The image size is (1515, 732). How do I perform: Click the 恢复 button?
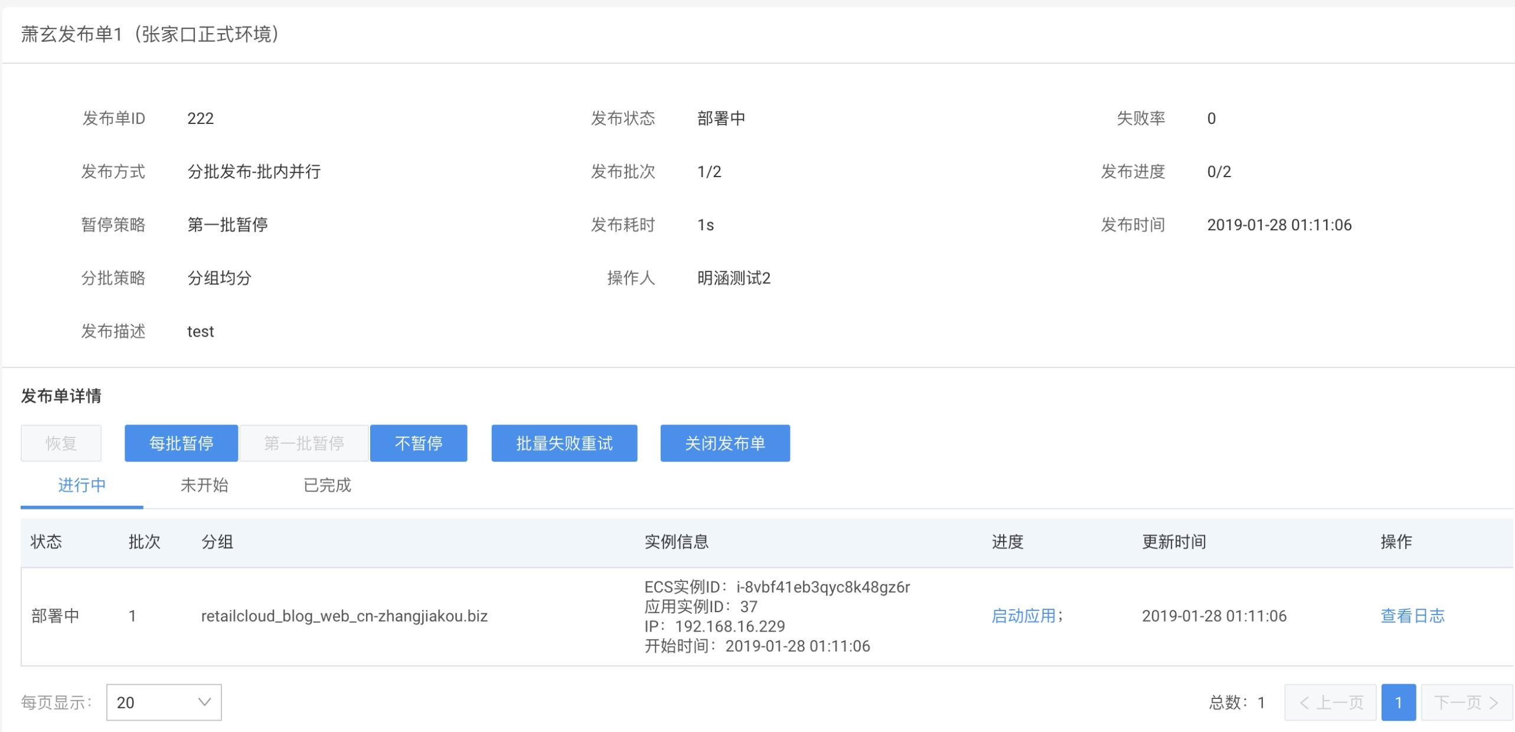pos(61,443)
